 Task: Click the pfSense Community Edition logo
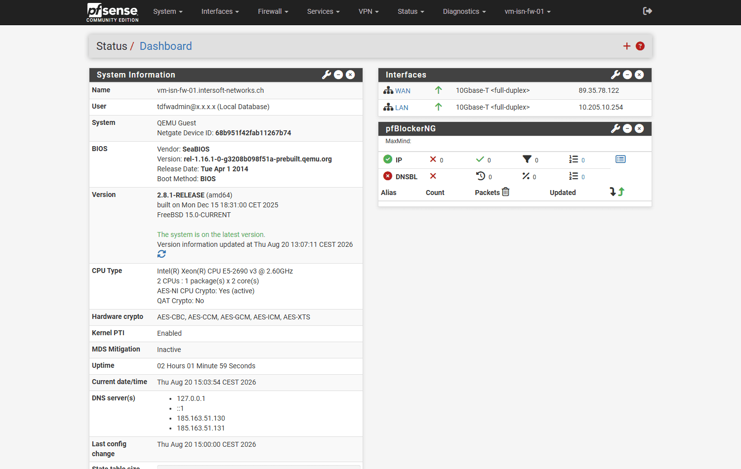(x=113, y=12)
